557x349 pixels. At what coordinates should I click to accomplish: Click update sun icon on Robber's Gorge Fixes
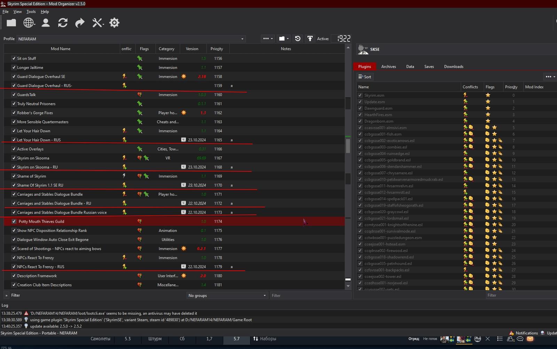click(183, 113)
